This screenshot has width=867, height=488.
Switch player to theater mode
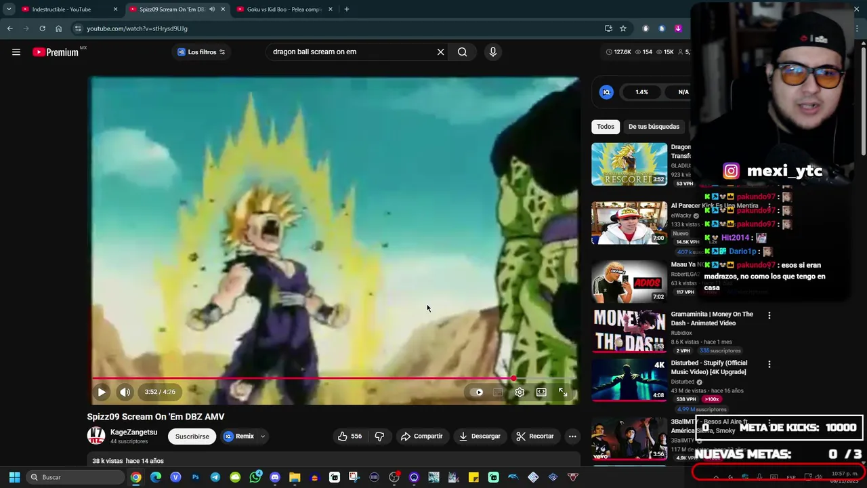click(541, 392)
